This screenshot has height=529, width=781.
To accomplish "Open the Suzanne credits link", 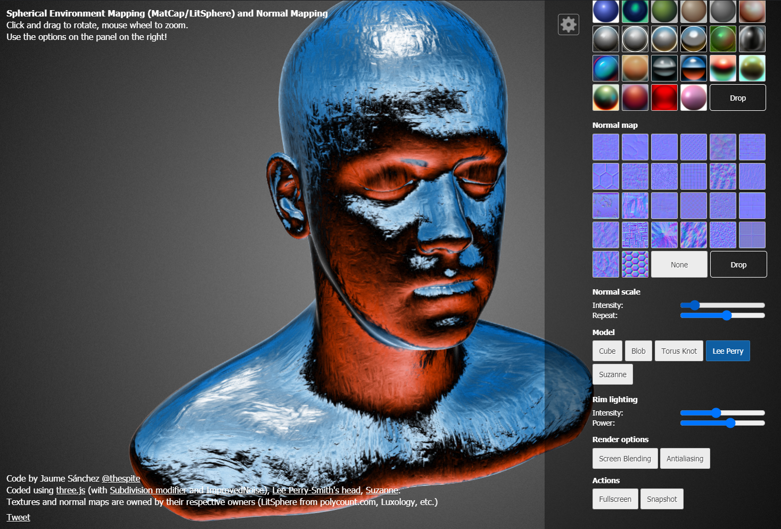I will tap(382, 490).
